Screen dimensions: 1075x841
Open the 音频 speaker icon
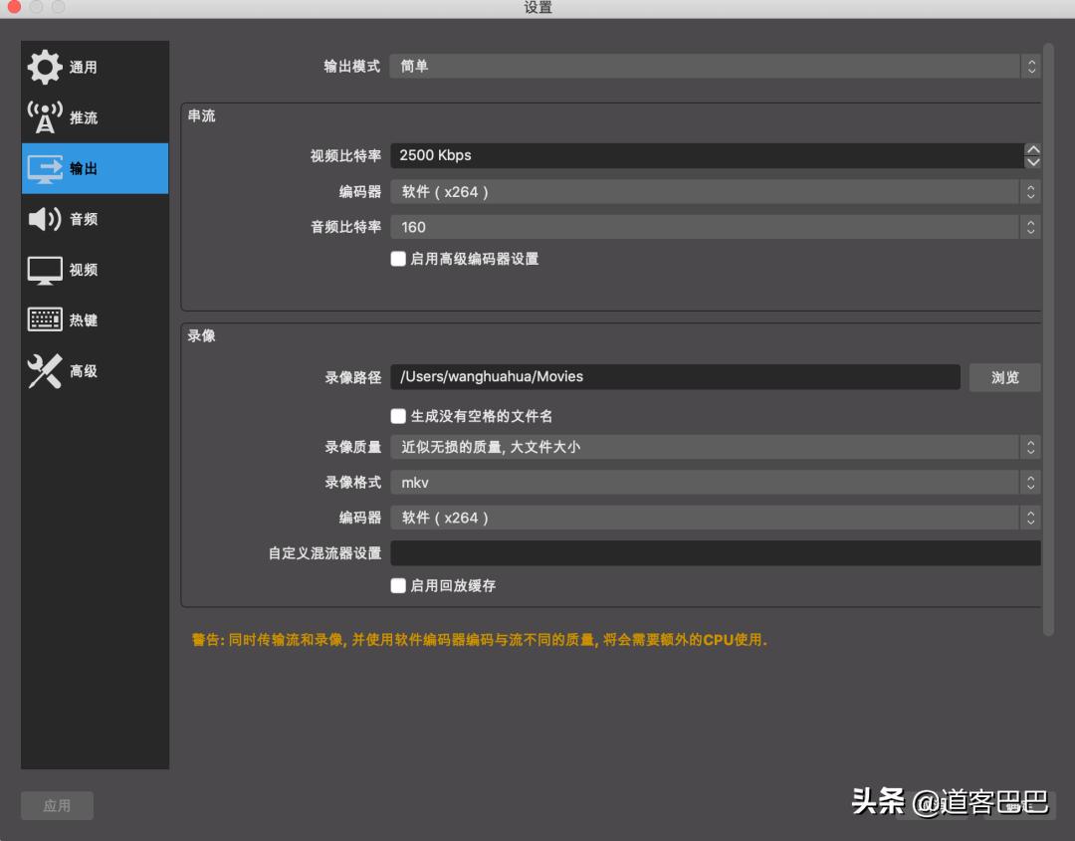45,219
